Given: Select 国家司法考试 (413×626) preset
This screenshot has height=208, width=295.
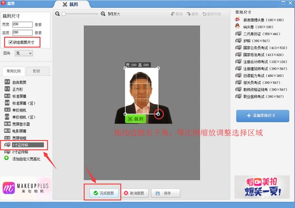Looking at the screenshot, I should click(x=260, y=55).
